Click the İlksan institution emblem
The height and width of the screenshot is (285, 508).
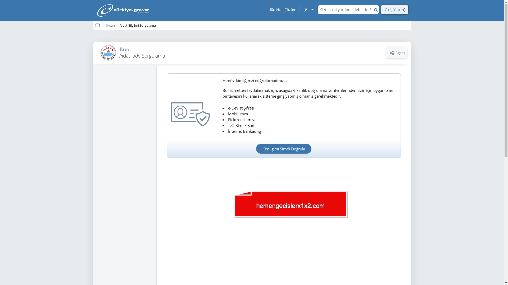(108, 53)
